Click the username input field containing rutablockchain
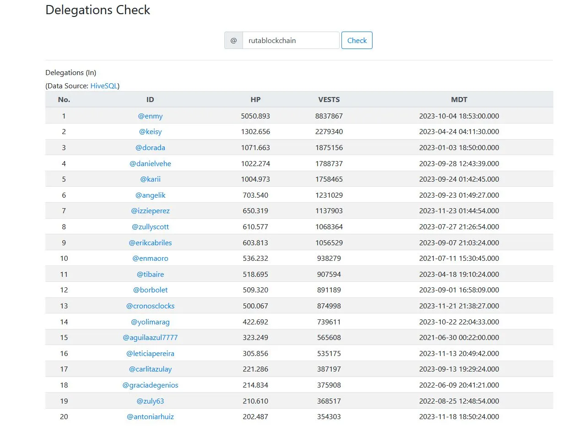Image resolution: width=584 pixels, height=426 pixels. click(x=291, y=40)
